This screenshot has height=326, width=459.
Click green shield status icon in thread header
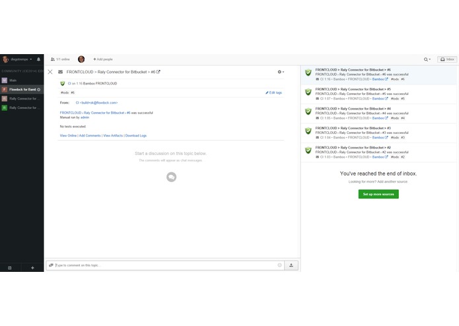click(x=62, y=84)
